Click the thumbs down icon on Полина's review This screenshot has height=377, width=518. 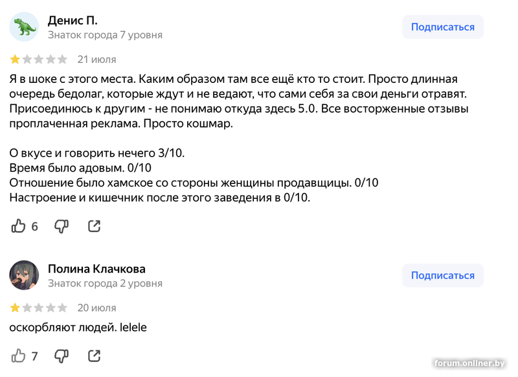(x=62, y=356)
